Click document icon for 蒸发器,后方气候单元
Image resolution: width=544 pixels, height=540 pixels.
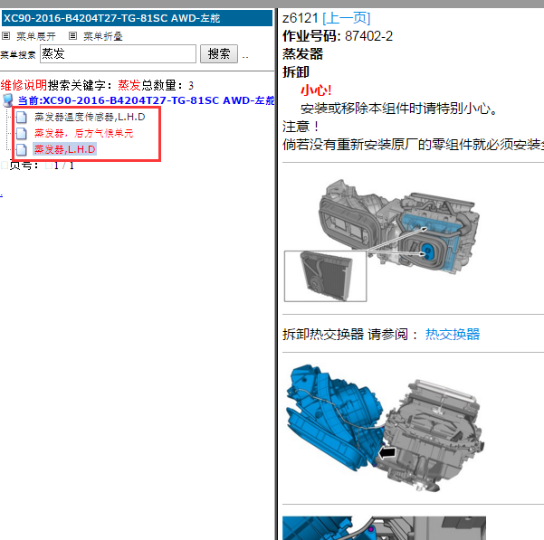click(x=22, y=133)
